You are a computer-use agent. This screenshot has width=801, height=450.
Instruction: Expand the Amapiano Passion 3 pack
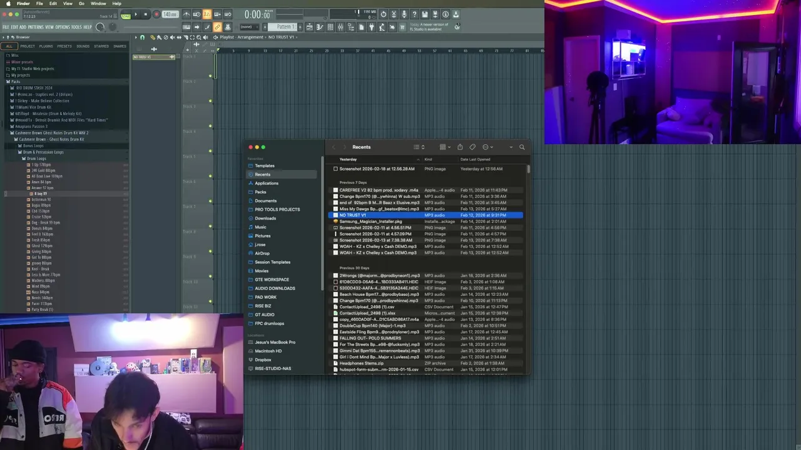[31, 126]
